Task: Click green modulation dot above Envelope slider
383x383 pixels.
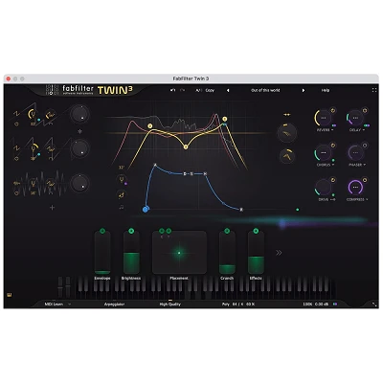Action: coord(102,231)
